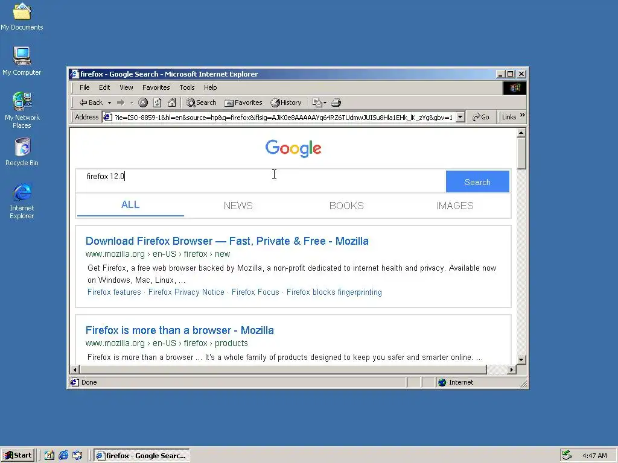Click the address bar URL field
This screenshot has height=463, width=618.
tap(283, 118)
